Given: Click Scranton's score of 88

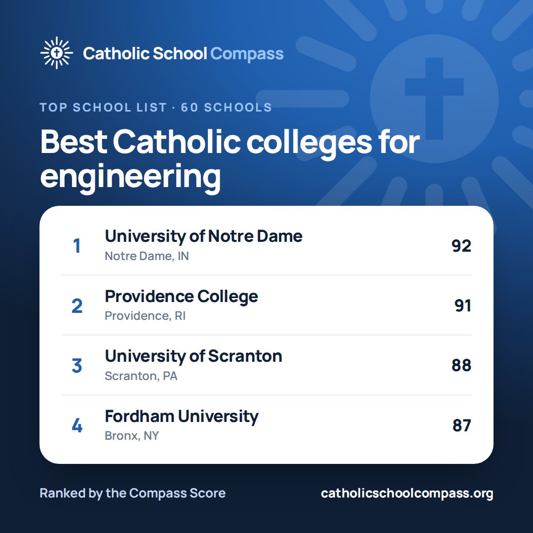Looking at the screenshot, I should [461, 365].
